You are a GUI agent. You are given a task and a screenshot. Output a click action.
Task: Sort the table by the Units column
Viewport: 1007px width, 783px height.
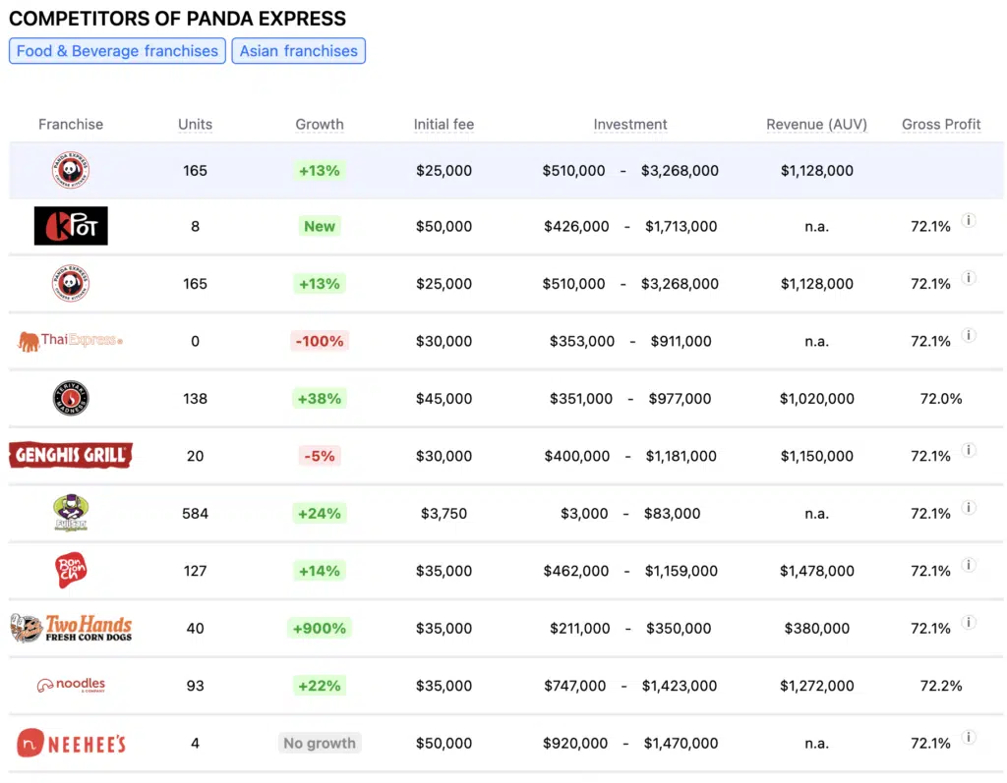[x=194, y=124]
